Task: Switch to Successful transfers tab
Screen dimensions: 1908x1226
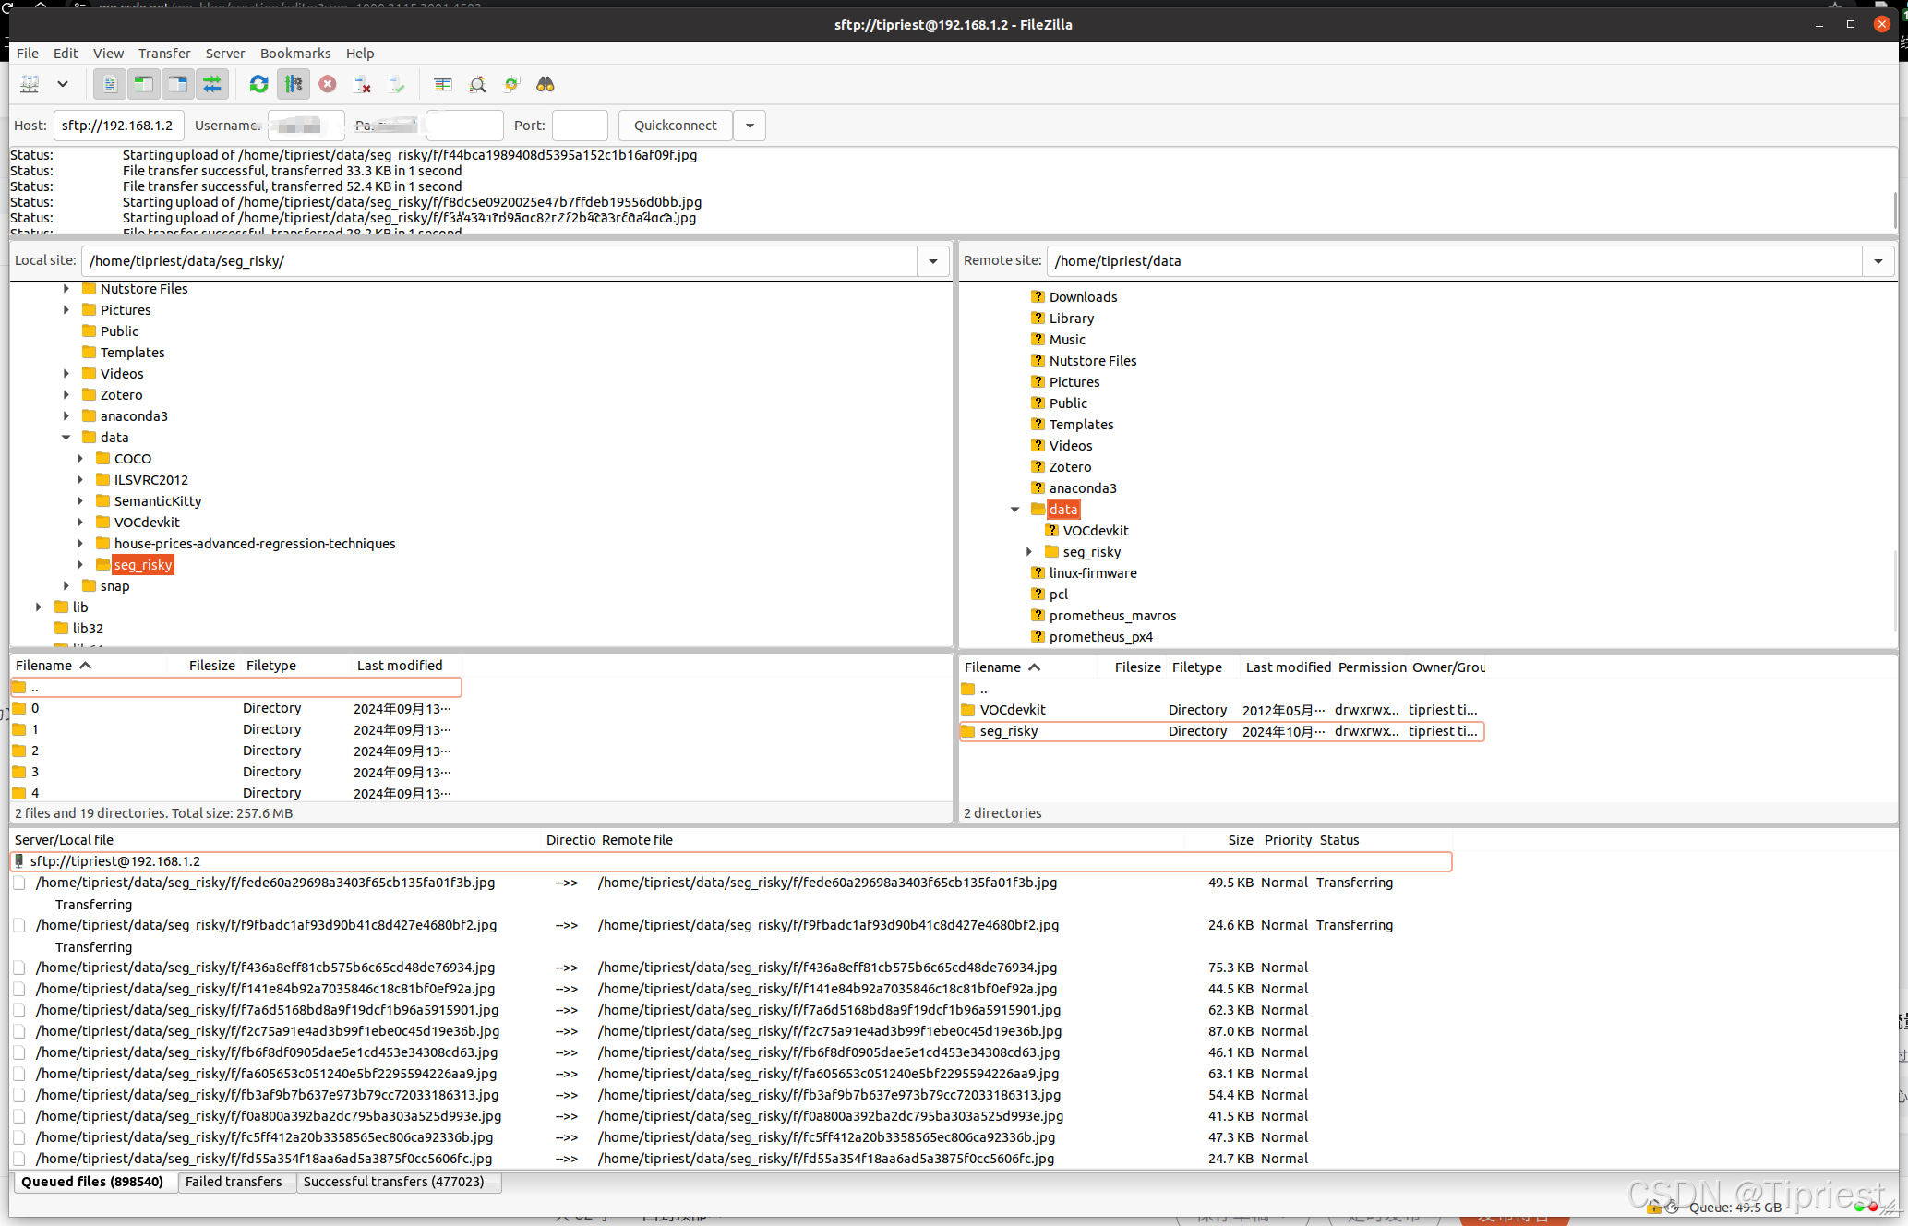Action: click(x=393, y=1182)
